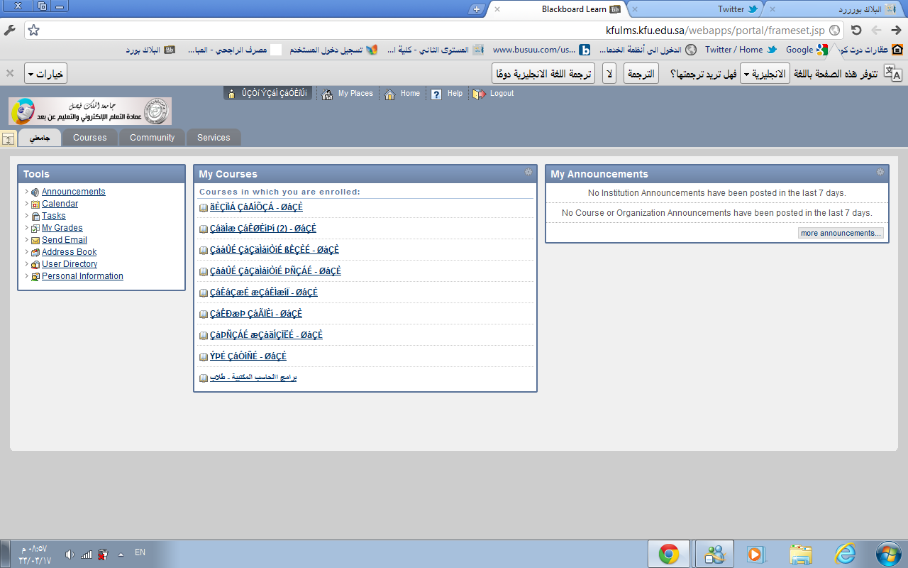Viewport: 908px width, 568px height.
Task: Open the Chrome wrench settings menu
Action: click(10, 31)
